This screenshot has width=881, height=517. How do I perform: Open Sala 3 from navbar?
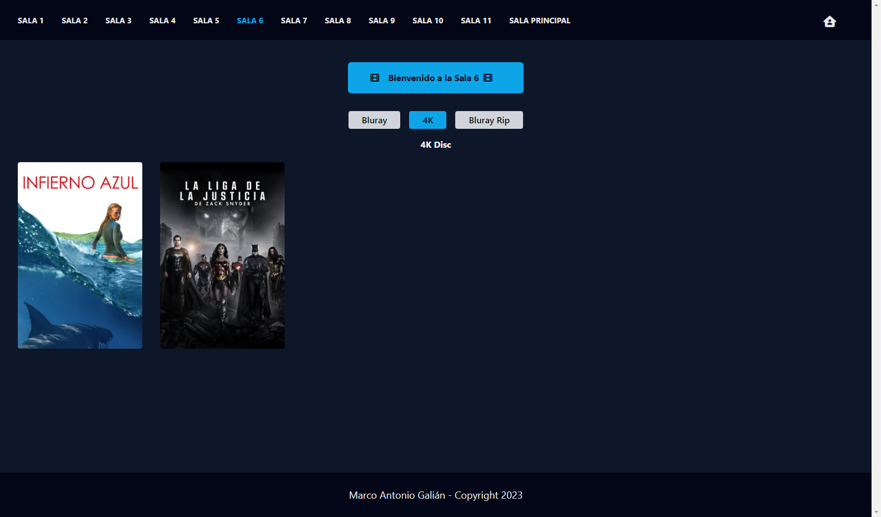118,21
